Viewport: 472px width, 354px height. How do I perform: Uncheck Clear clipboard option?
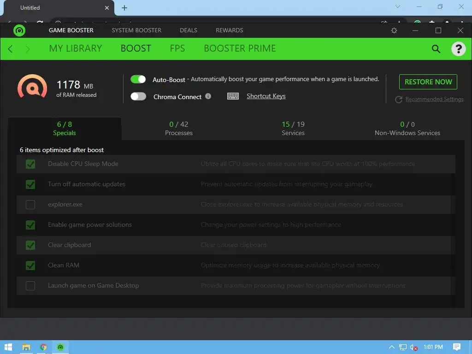(30, 245)
